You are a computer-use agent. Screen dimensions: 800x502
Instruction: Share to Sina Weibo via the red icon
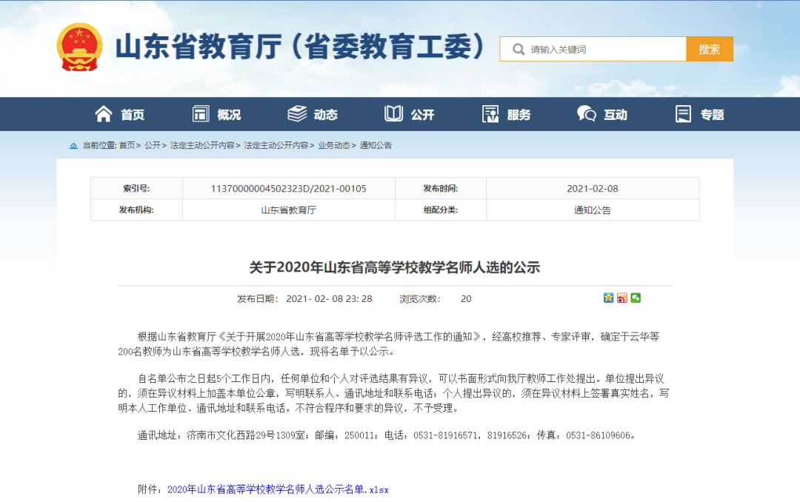click(x=622, y=298)
